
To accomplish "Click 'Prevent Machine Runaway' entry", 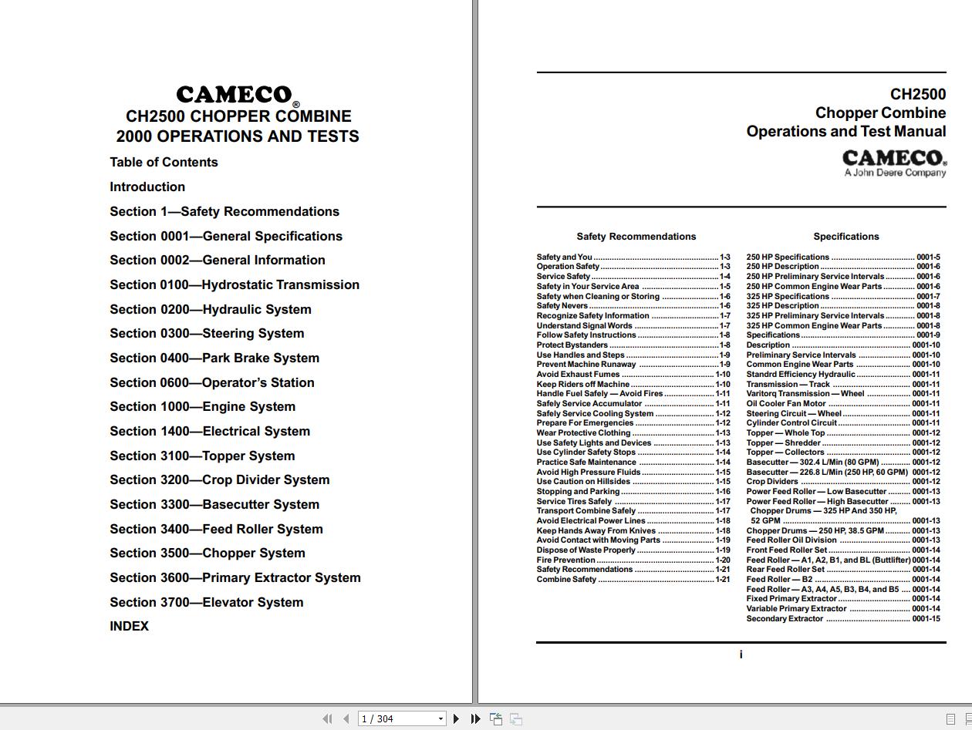I will (x=633, y=364).
